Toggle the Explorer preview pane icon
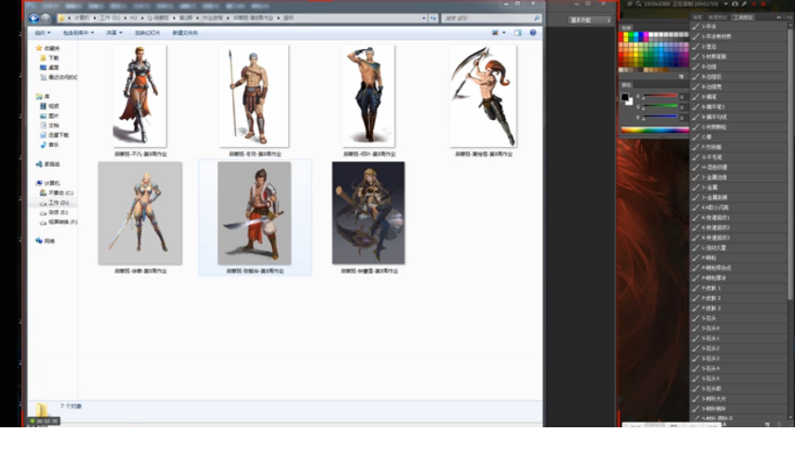The width and height of the screenshot is (795, 449). point(517,33)
